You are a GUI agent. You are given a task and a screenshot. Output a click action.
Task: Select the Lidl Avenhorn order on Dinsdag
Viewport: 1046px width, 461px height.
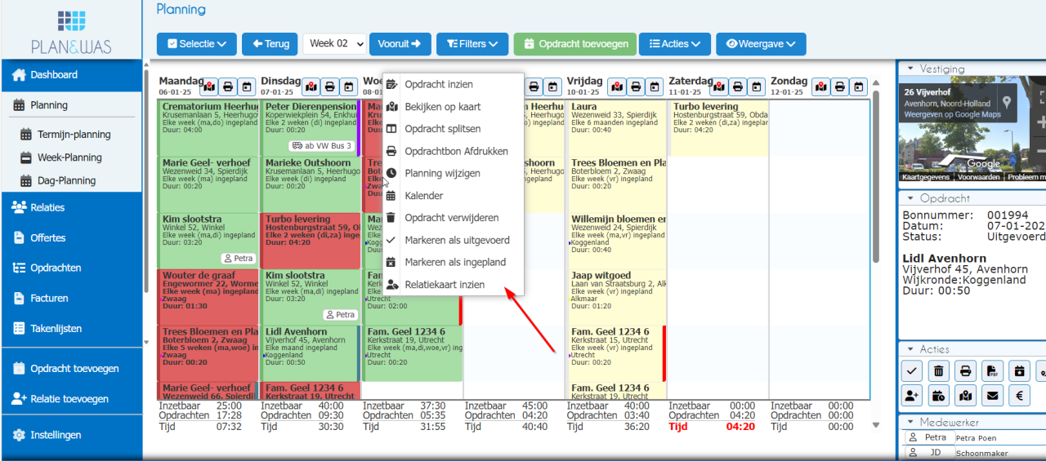coord(310,352)
